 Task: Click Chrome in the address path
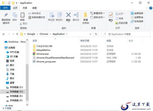coord(44,34)
